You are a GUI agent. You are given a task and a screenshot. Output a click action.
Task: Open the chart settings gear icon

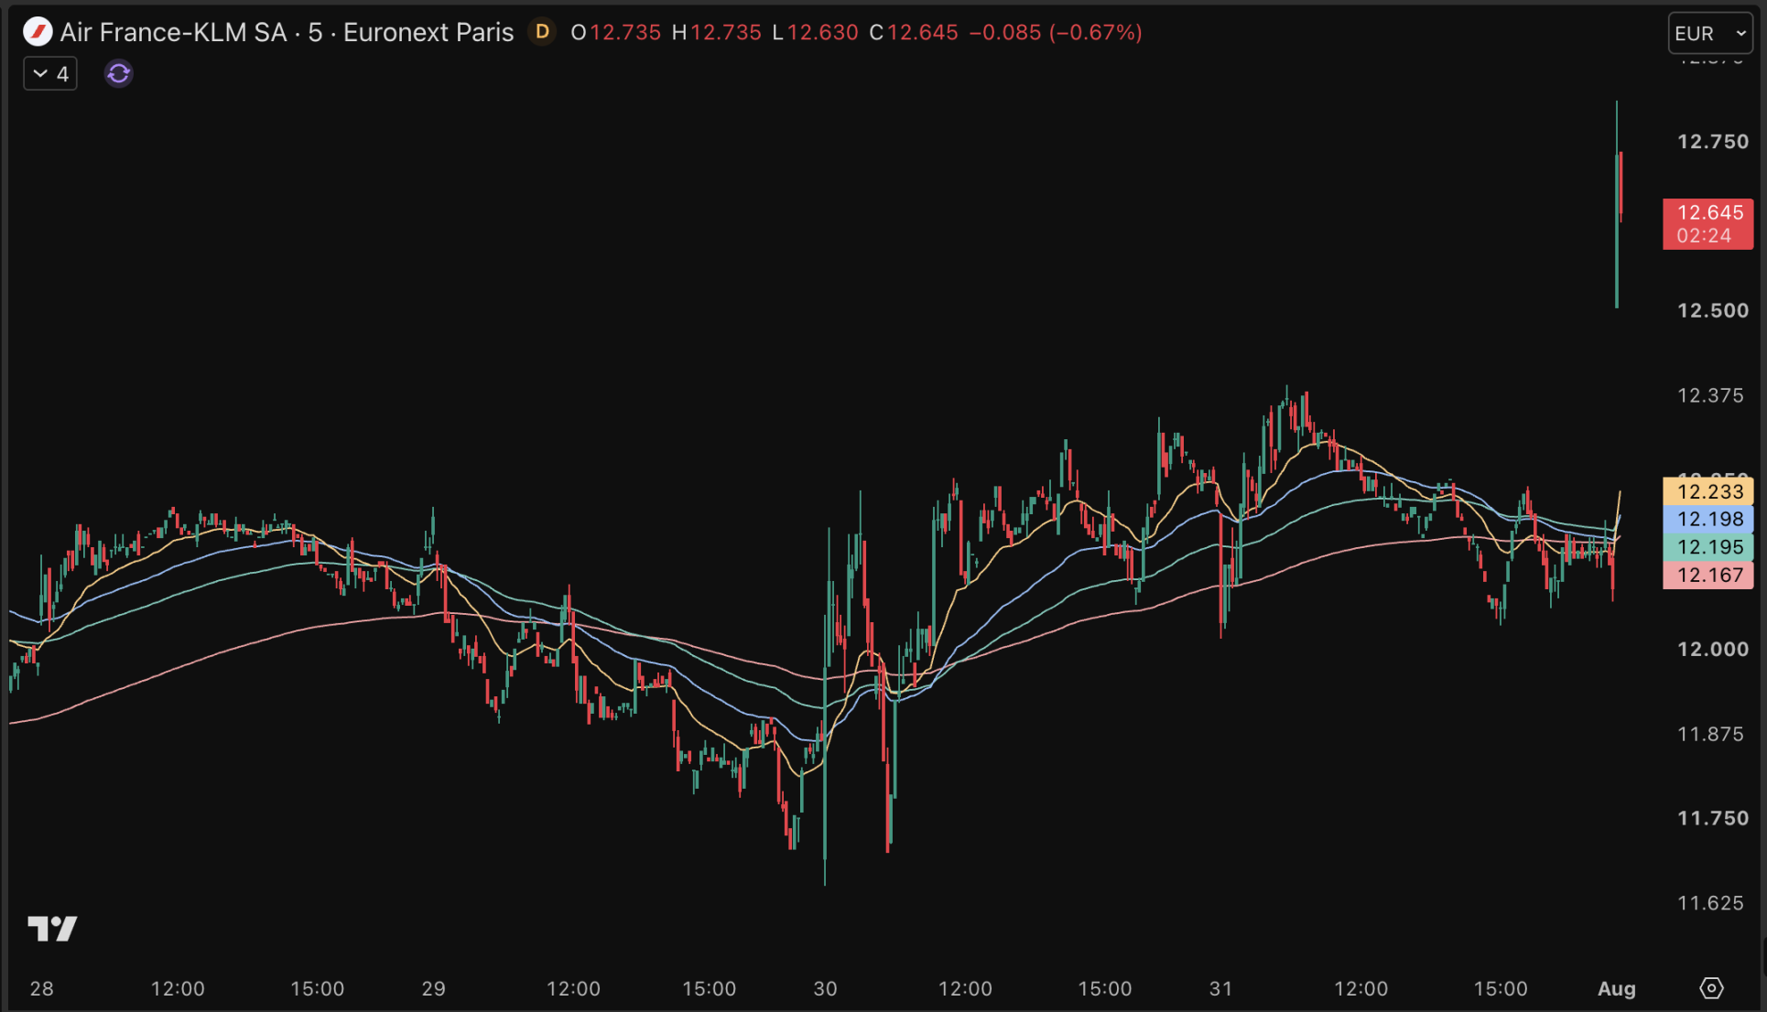pyautogui.click(x=1711, y=988)
